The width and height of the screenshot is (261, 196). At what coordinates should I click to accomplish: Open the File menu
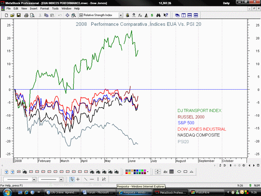(x=9, y=9)
